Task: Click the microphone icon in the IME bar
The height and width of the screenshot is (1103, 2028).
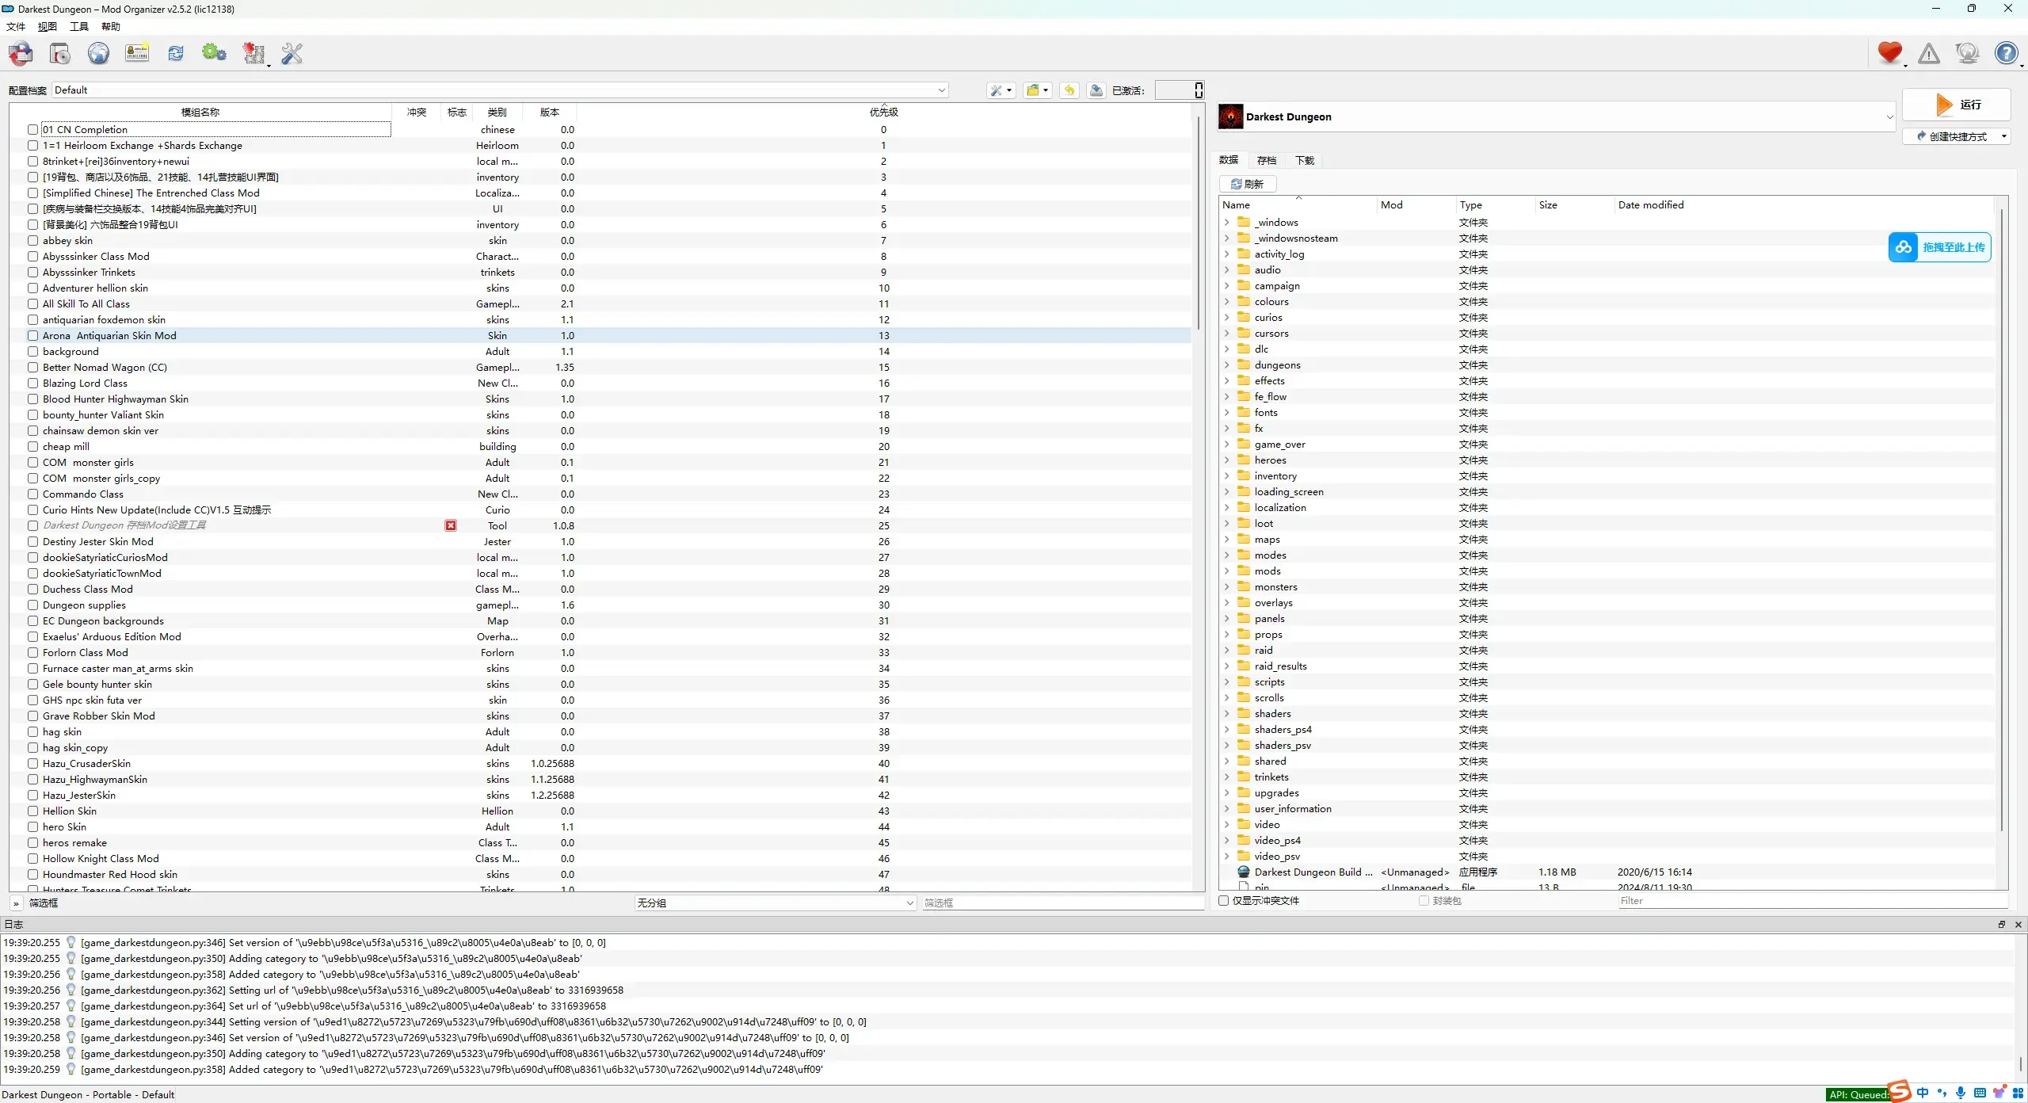Action: pyautogui.click(x=1961, y=1093)
